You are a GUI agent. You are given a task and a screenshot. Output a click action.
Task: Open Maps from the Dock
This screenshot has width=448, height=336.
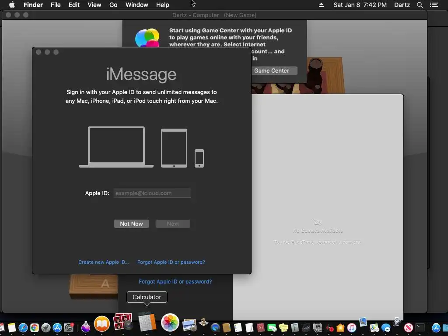tap(374, 328)
